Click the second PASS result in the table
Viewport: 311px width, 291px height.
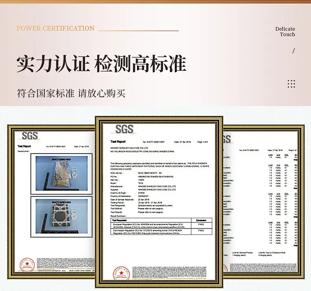201,231
